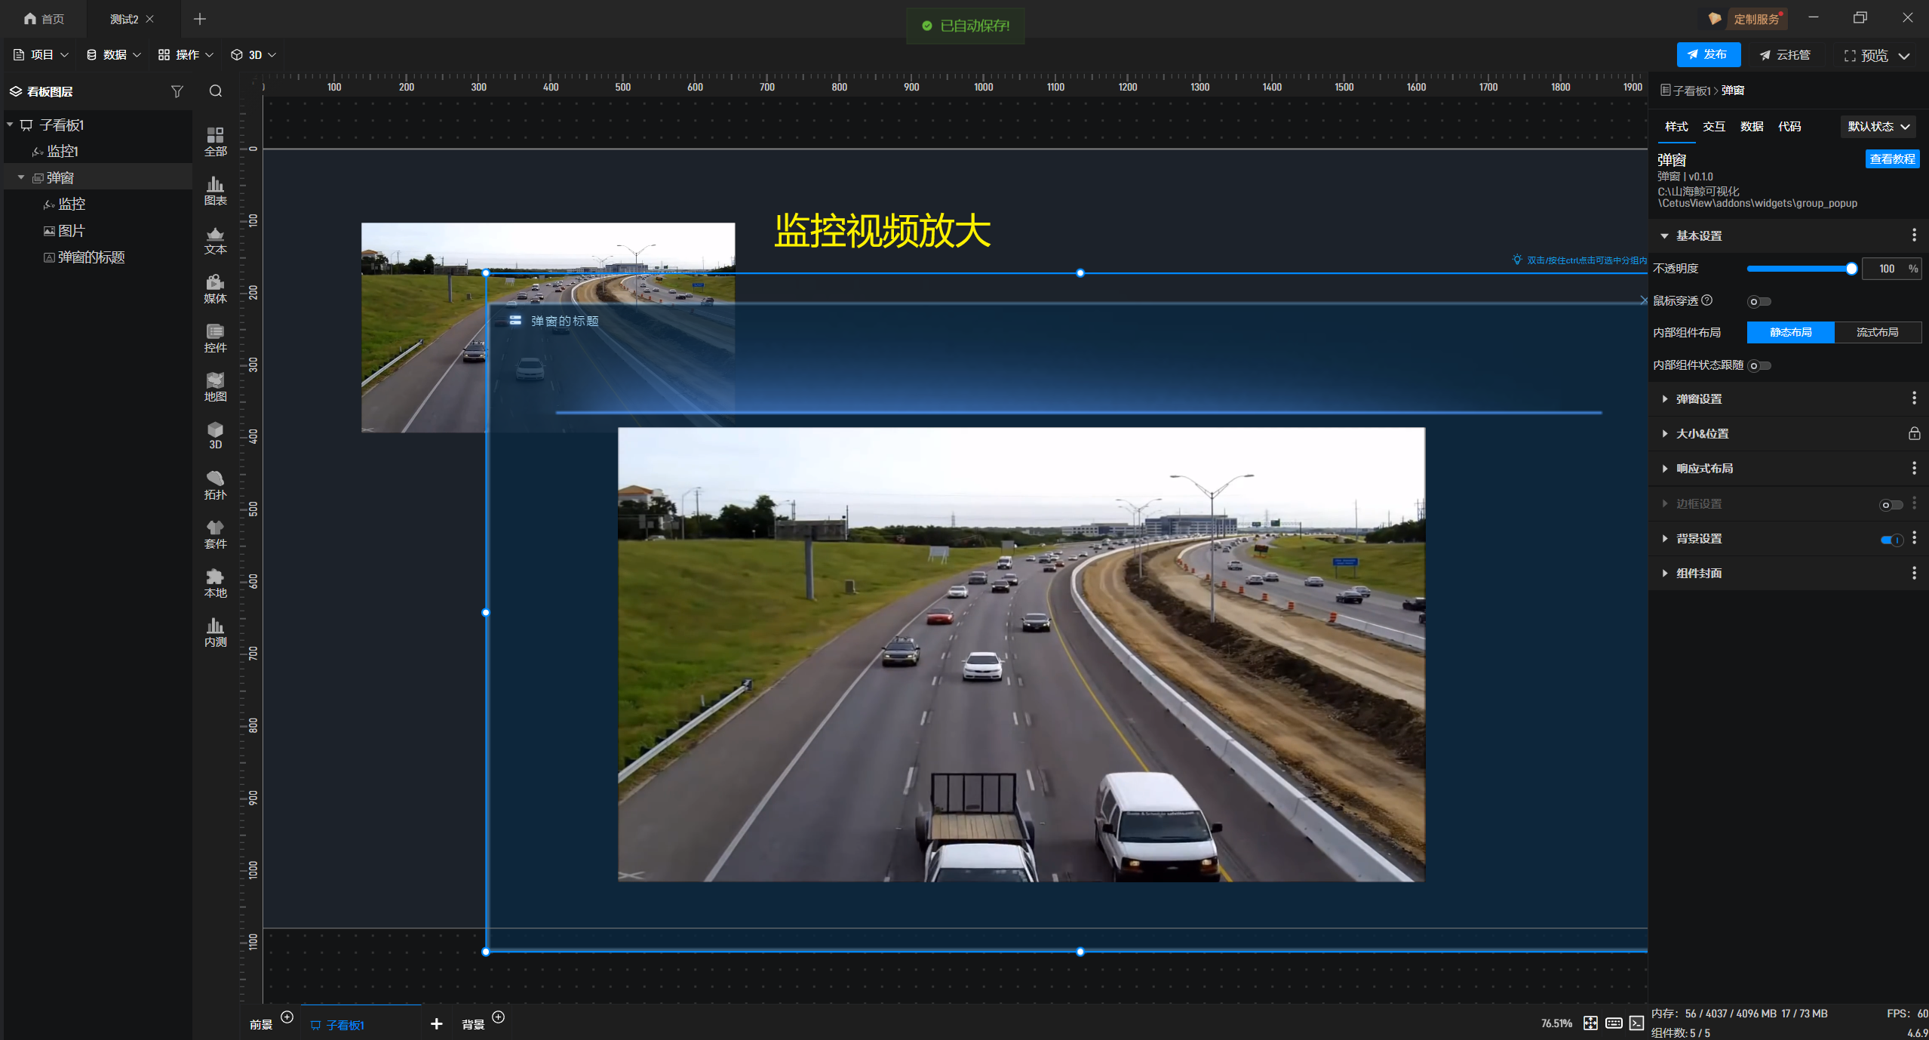Click the 发布 publish button

click(1707, 54)
